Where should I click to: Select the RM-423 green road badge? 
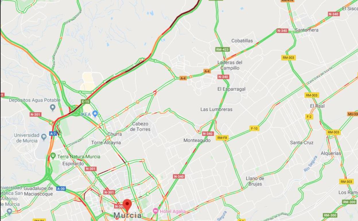(x=223, y=49)
